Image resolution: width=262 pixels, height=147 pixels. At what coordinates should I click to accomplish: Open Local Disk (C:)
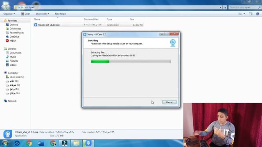pos(17,77)
